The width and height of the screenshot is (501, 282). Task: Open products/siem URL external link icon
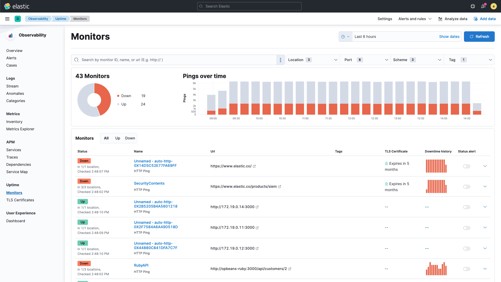pos(279,186)
